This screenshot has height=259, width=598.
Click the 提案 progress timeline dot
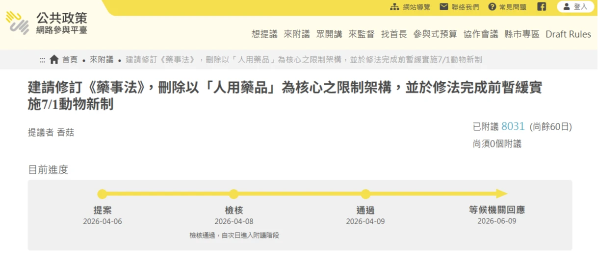[x=102, y=194]
